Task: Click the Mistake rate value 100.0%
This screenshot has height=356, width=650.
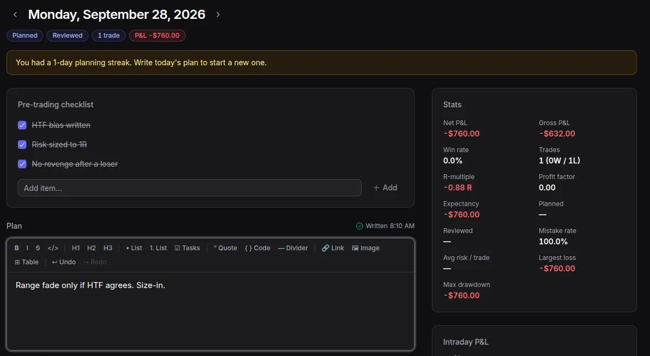Action: pyautogui.click(x=553, y=242)
